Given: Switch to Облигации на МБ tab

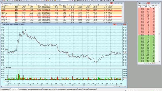Looking at the screenshot, I should point(47,89).
